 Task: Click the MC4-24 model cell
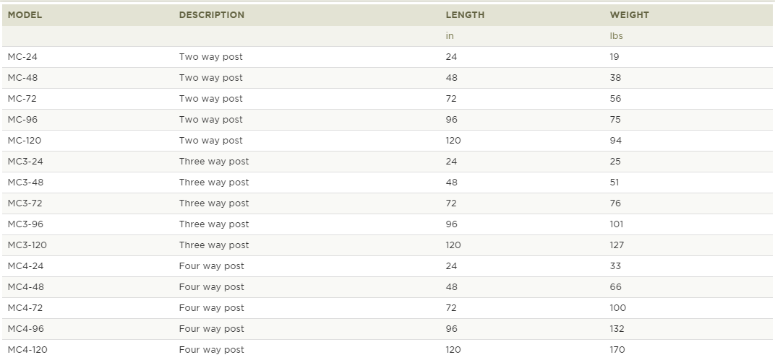pyautogui.click(x=26, y=266)
